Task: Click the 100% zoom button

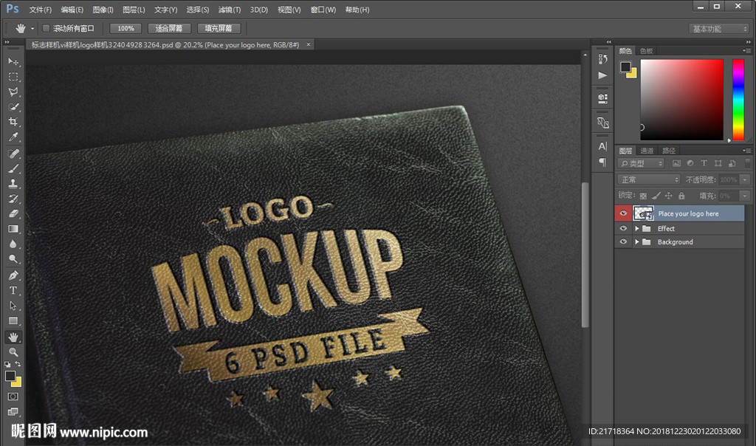Action: [x=126, y=28]
